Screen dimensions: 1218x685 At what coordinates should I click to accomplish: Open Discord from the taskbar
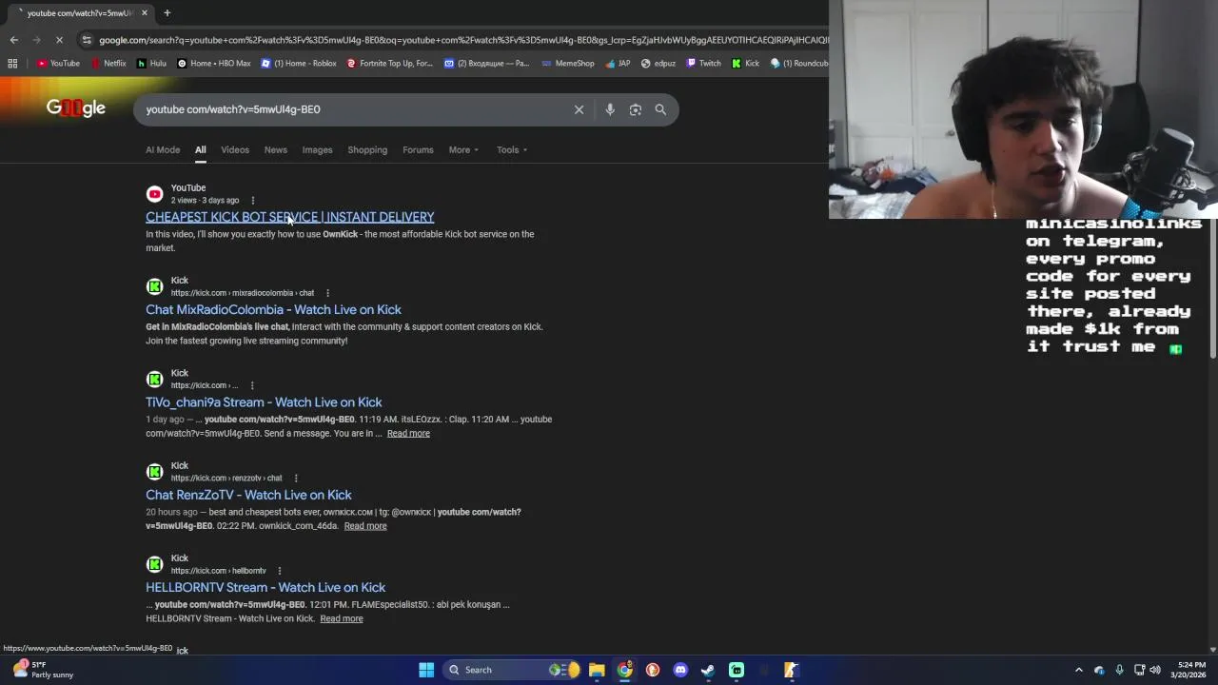coord(680,670)
